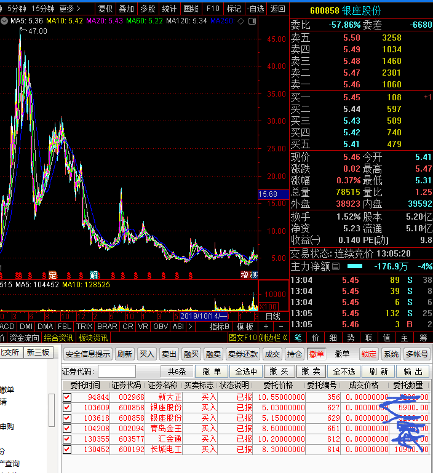Toggle the panel layout icon beside the diamond

click(x=252, y=21)
